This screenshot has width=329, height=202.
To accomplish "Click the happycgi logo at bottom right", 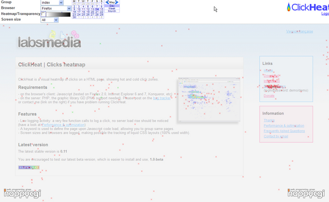I will click(306, 193).
